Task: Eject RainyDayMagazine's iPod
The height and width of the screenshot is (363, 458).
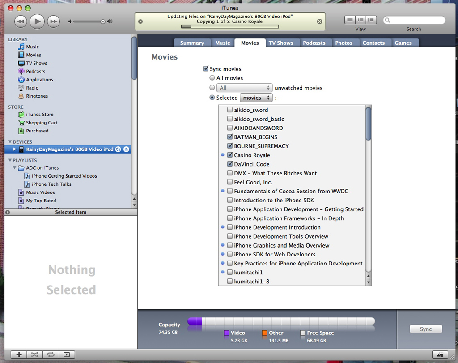Action: pyautogui.click(x=126, y=149)
